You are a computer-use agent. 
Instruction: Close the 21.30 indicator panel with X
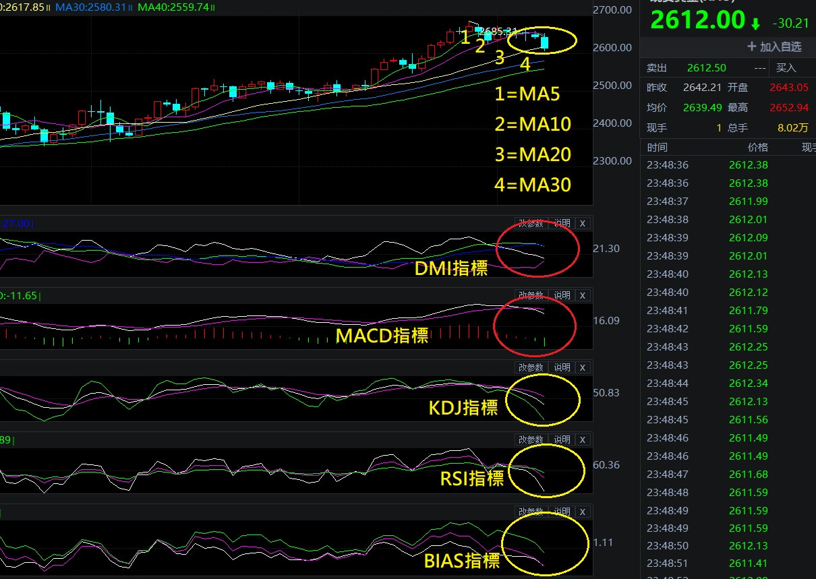[583, 223]
